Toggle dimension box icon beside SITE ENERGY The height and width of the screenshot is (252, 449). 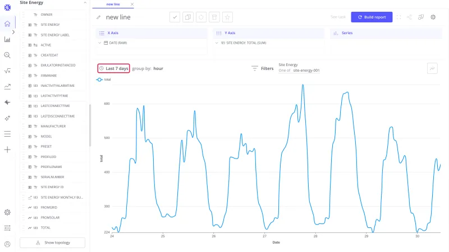pos(30,25)
